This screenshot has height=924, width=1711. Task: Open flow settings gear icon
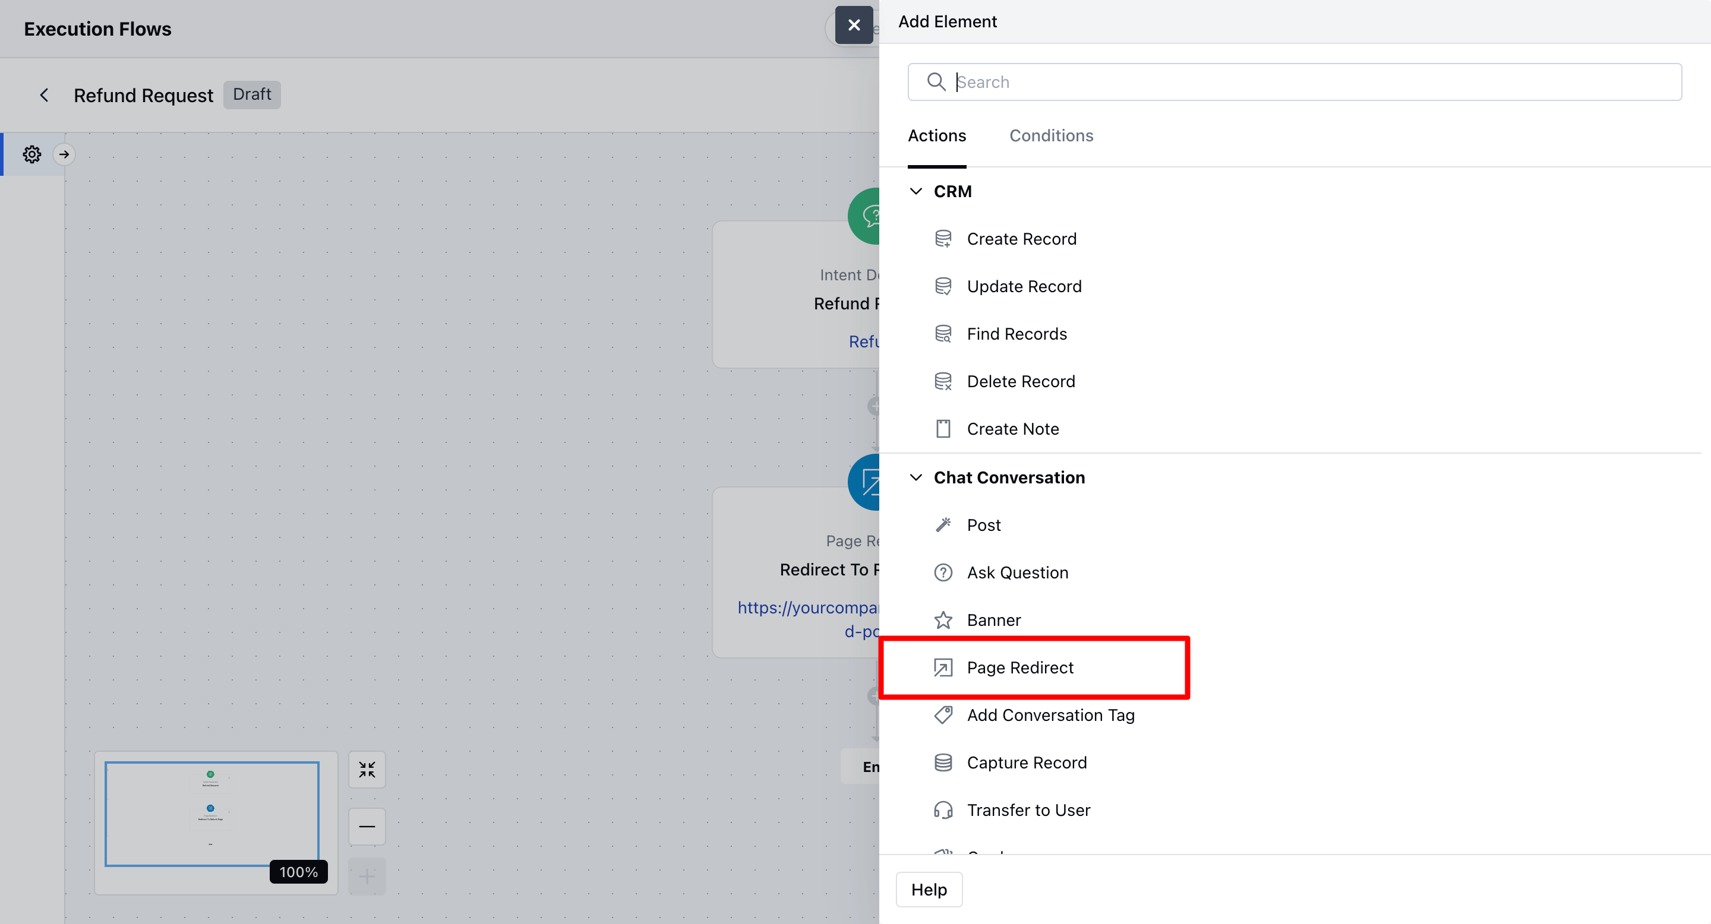click(x=32, y=154)
